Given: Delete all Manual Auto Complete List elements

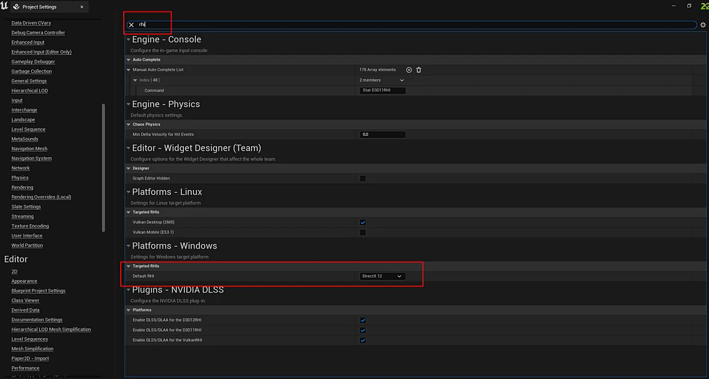Looking at the screenshot, I should 419,70.
